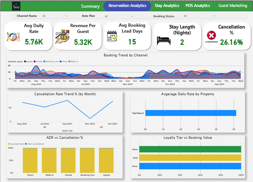This screenshot has width=253, height=182.
Task: Switch to the Stay Analytics tab
Action: [167, 6]
